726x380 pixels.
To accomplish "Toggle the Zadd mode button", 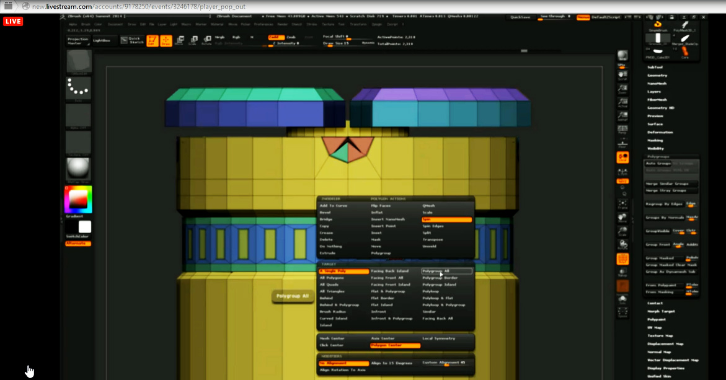I will (x=276, y=37).
